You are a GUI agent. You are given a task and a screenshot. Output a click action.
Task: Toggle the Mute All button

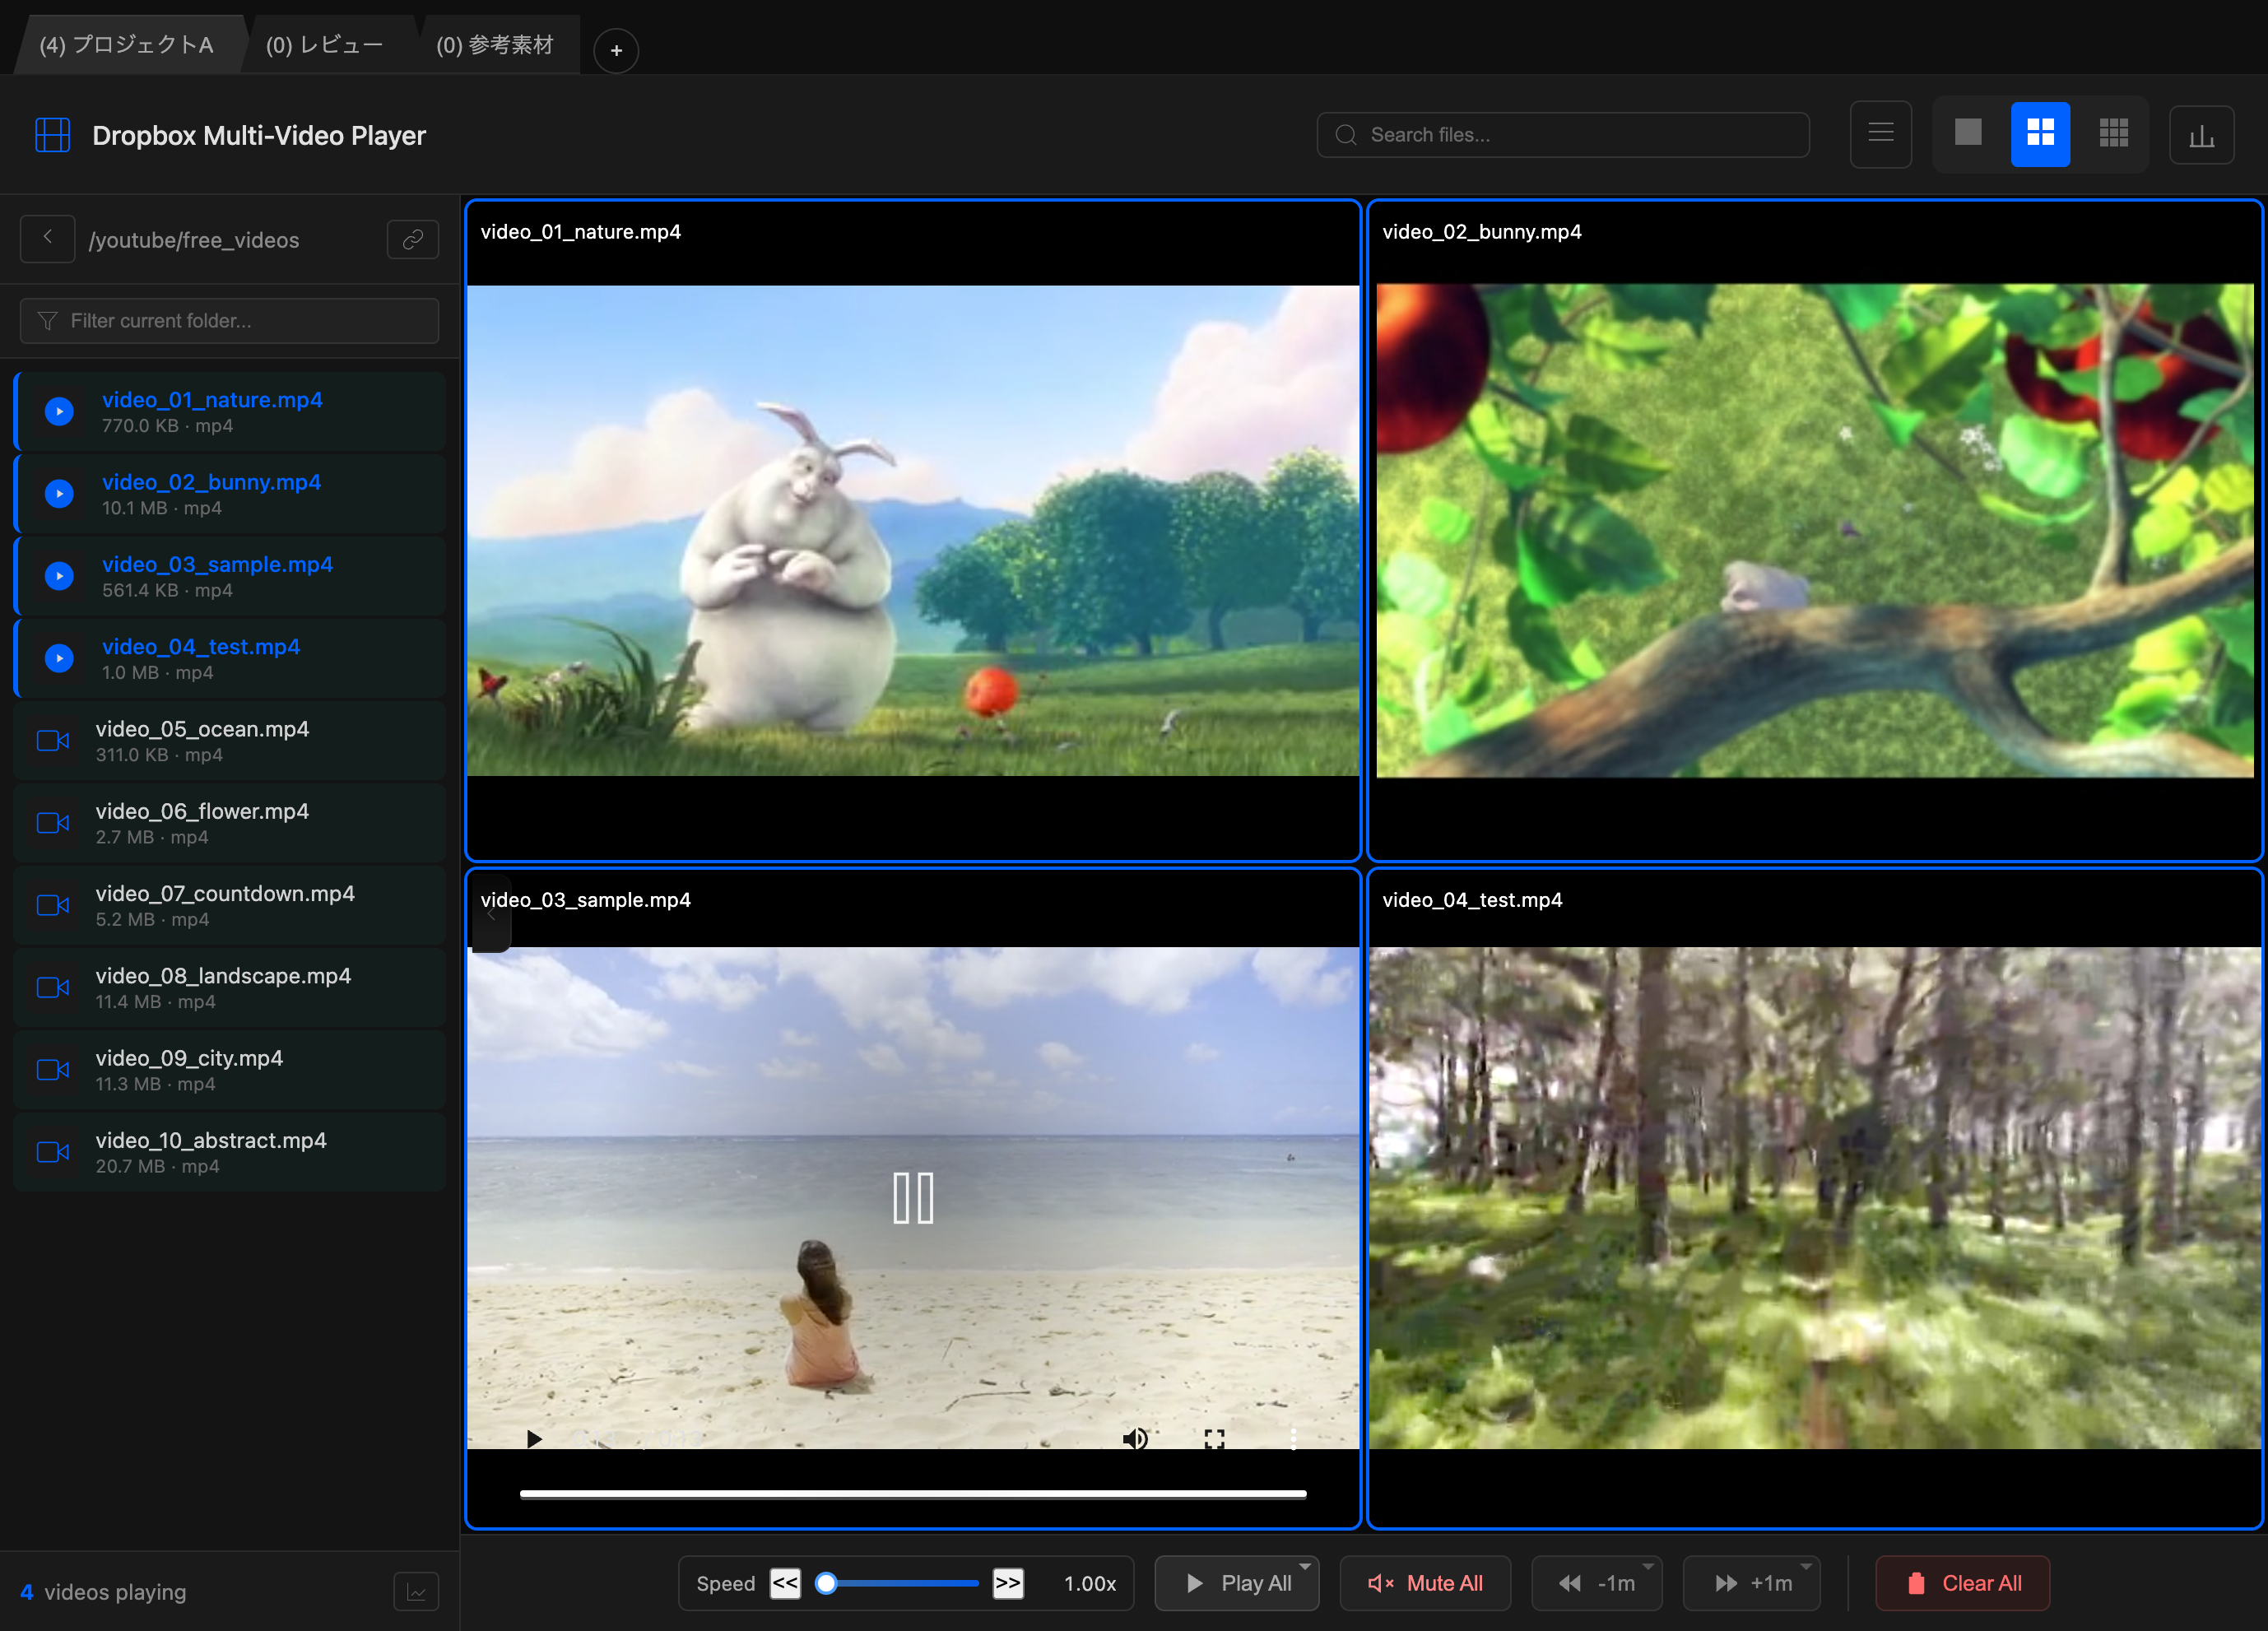coord(1425,1583)
